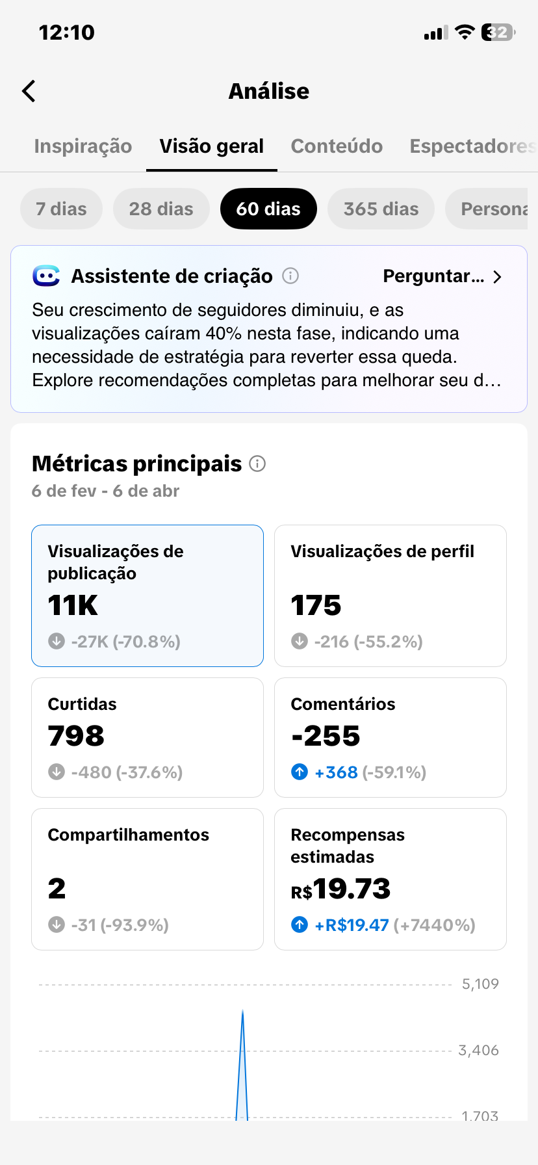The width and height of the screenshot is (538, 1165).
Task: Select the 365 dias period filter
Action: [x=381, y=209]
